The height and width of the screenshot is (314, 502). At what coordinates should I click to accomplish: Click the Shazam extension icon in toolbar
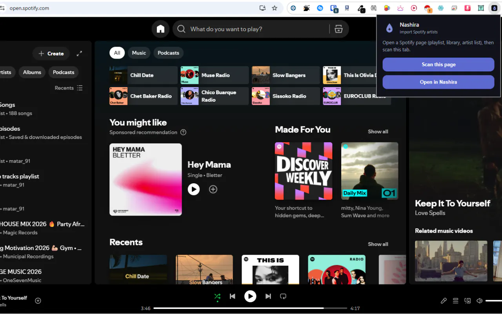(320, 8)
